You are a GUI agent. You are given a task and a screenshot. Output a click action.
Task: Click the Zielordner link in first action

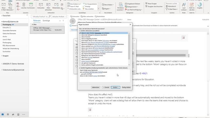(x=98, y=33)
